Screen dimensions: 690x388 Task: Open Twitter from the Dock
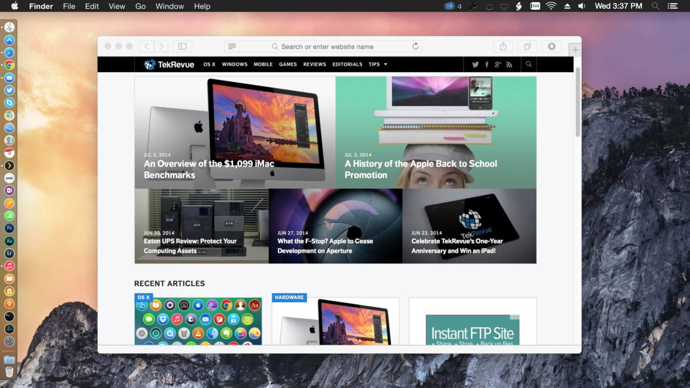(9, 90)
